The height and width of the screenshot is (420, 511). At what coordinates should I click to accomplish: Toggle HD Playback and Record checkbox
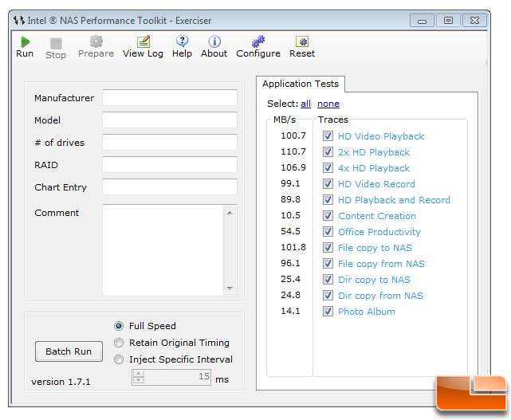328,200
